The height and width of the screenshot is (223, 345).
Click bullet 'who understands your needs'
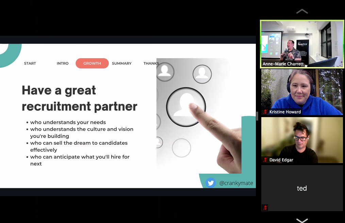tap(68, 122)
